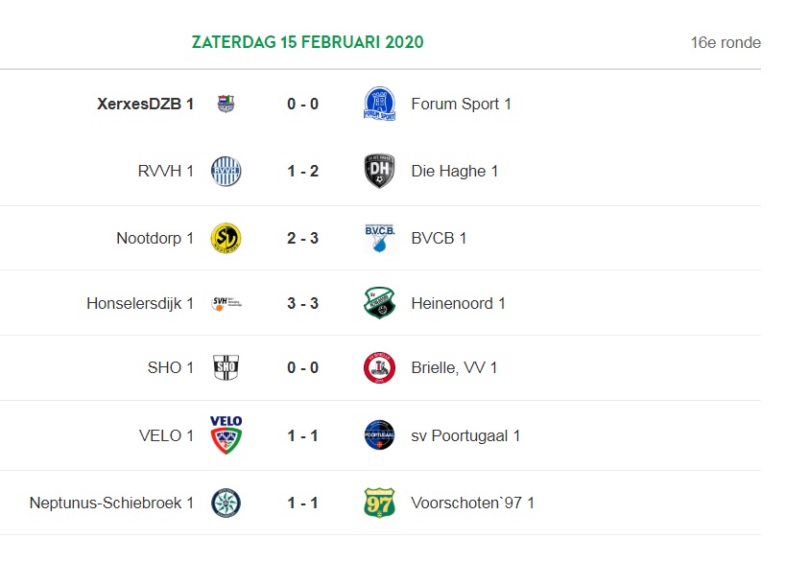Select the red Brielle club logo

pos(379,367)
